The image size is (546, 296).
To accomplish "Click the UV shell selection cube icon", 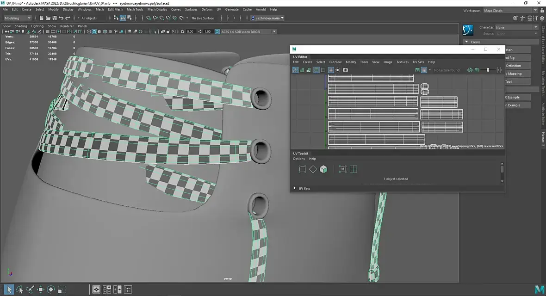I will click(323, 169).
